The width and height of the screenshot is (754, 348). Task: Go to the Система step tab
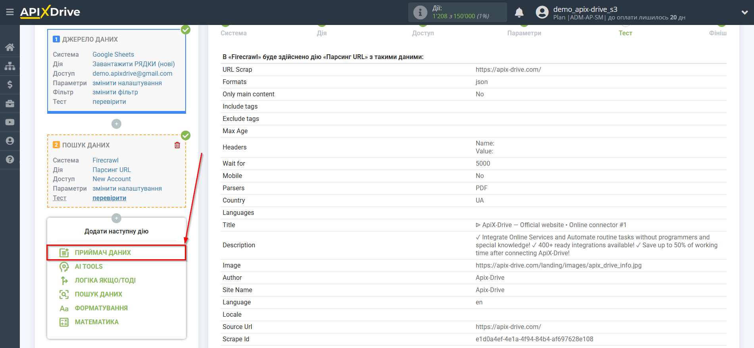click(x=234, y=33)
